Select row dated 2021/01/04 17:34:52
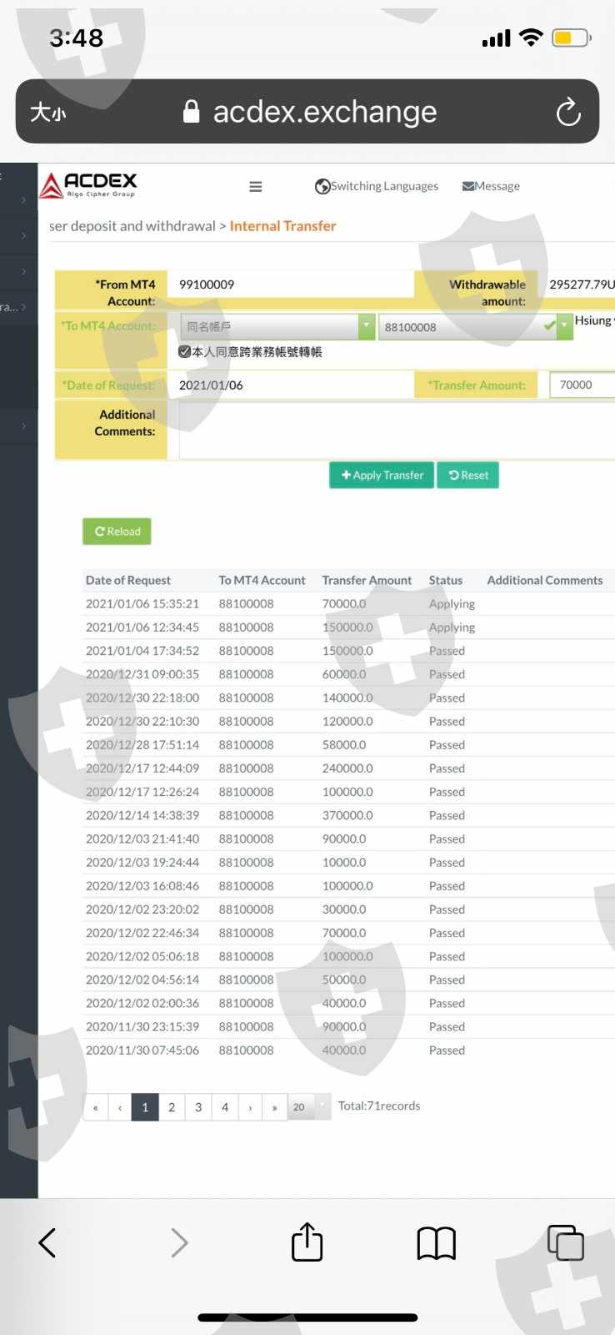This screenshot has height=1335, width=615. coord(348,651)
